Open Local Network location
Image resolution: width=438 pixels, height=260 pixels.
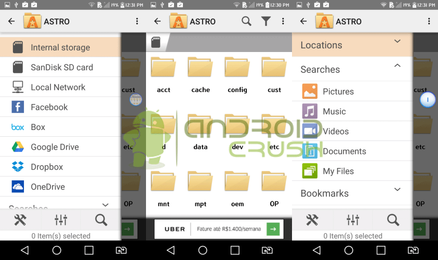[x=60, y=87]
